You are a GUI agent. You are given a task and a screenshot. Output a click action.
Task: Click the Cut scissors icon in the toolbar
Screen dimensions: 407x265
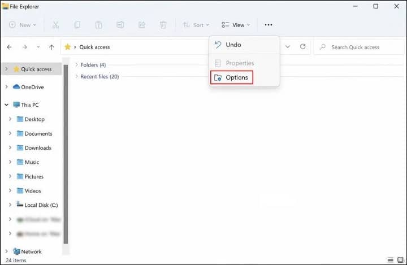[x=55, y=25]
